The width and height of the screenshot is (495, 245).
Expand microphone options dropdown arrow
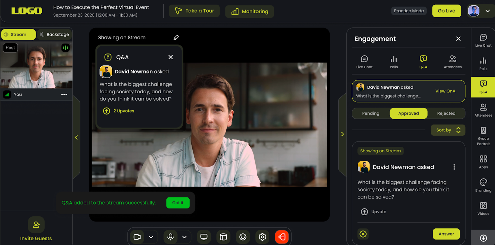(184, 237)
